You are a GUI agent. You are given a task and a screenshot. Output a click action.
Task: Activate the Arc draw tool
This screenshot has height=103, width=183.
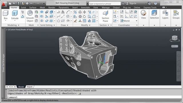tap(68, 12)
